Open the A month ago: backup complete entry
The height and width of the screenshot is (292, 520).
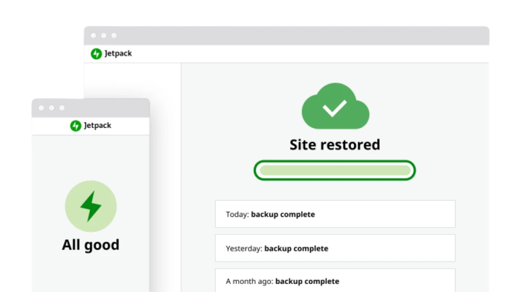[x=335, y=281]
